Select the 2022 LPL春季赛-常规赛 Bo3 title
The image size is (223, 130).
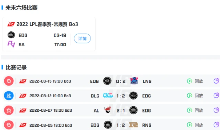coord(47,24)
